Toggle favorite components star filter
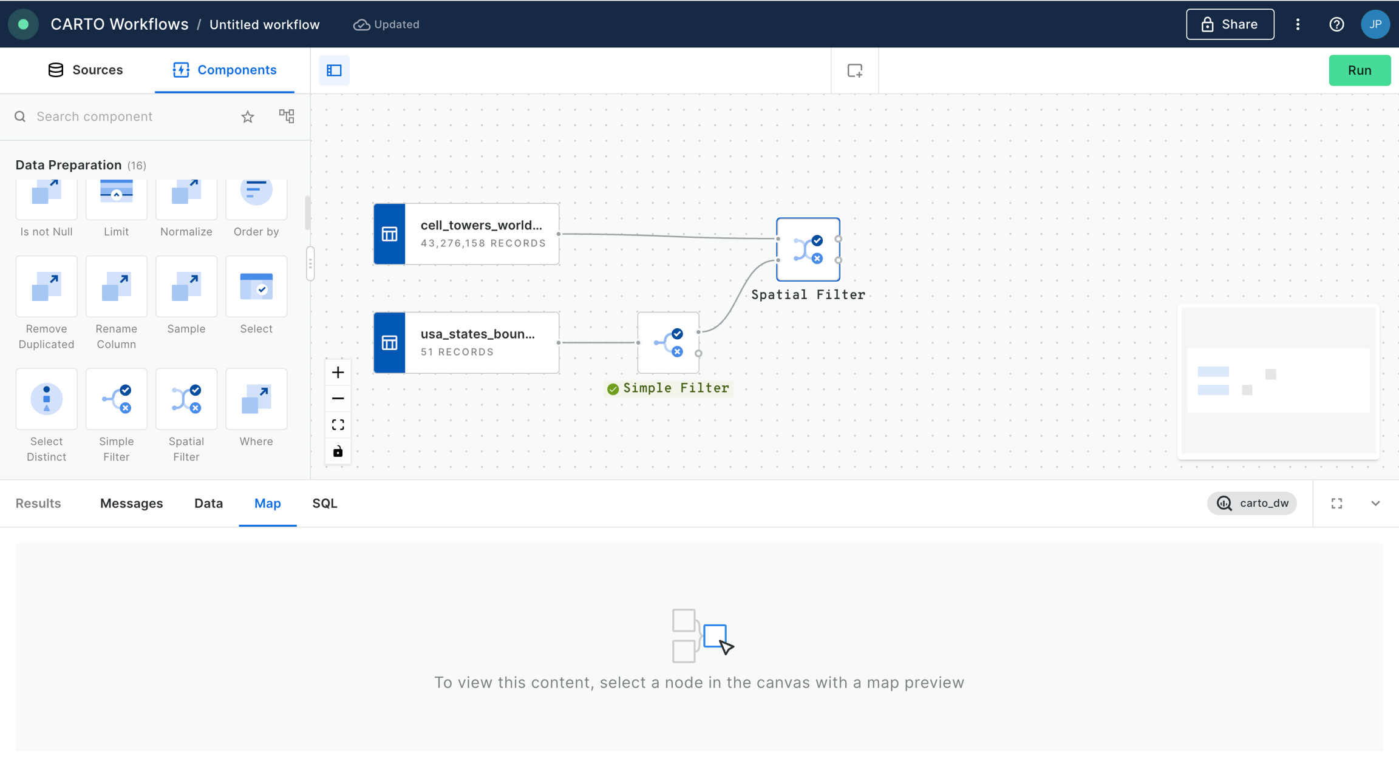The image size is (1399, 767). tap(247, 117)
